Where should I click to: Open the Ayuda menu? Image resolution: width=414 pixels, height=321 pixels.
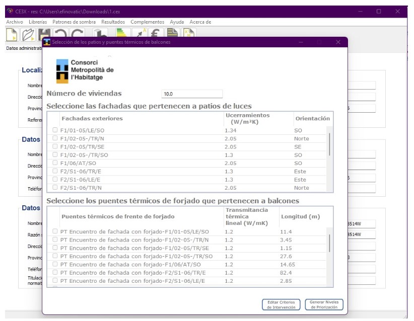click(x=177, y=22)
